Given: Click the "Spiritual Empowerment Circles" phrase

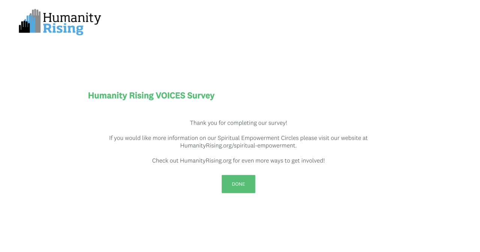Looking at the screenshot, I should tap(258, 138).
